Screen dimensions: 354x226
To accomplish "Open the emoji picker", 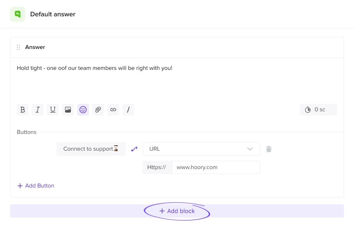I will click(x=83, y=110).
